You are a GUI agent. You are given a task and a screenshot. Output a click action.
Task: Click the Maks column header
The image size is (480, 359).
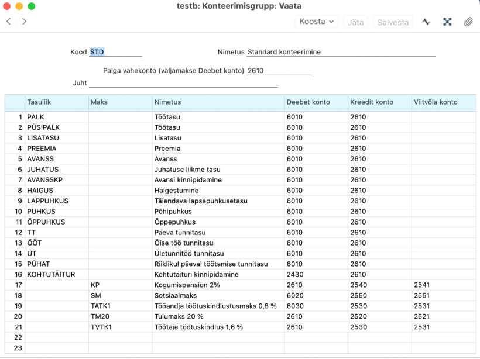tap(121, 102)
